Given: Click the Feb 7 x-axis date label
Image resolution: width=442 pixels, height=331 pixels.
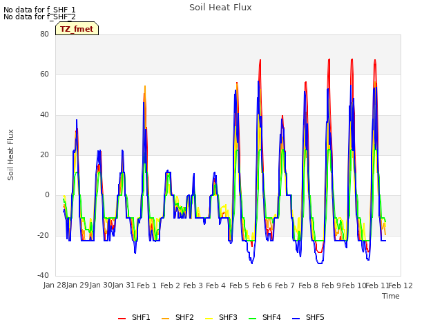Looking at the screenshot, I should click(x=285, y=285).
